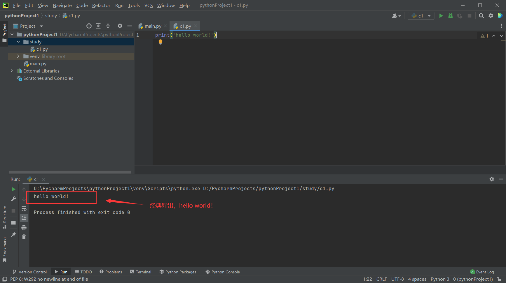Open the Problems tool window
Image resolution: width=506 pixels, height=283 pixels.
pos(111,272)
